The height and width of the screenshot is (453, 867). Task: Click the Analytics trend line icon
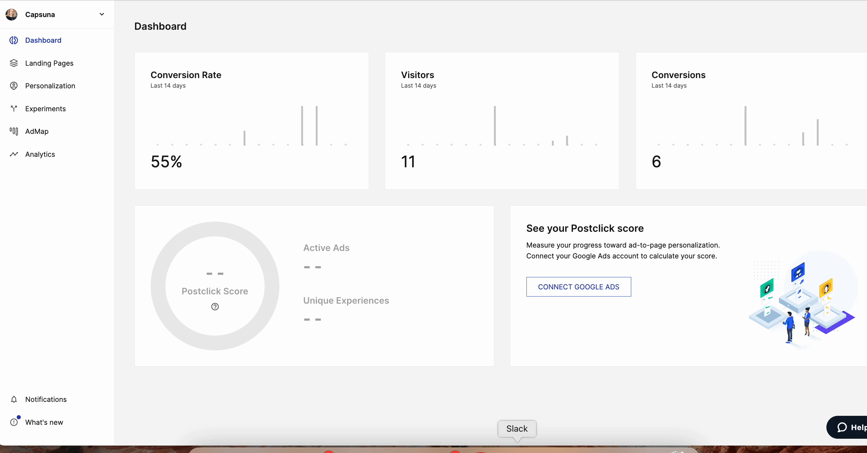coord(13,154)
